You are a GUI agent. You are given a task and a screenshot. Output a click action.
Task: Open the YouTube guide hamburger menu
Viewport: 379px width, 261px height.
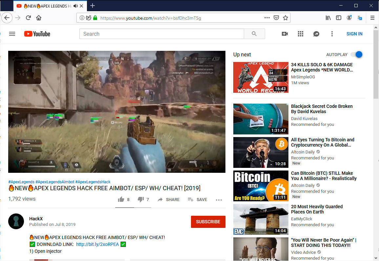click(x=12, y=34)
